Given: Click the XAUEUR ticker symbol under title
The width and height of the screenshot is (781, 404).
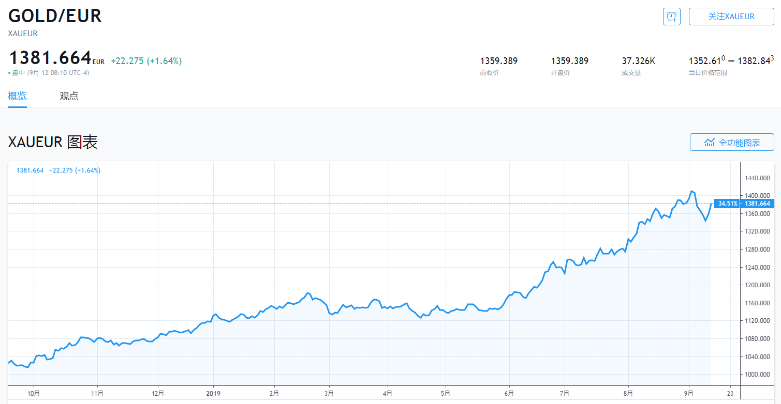Looking at the screenshot, I should [23, 34].
